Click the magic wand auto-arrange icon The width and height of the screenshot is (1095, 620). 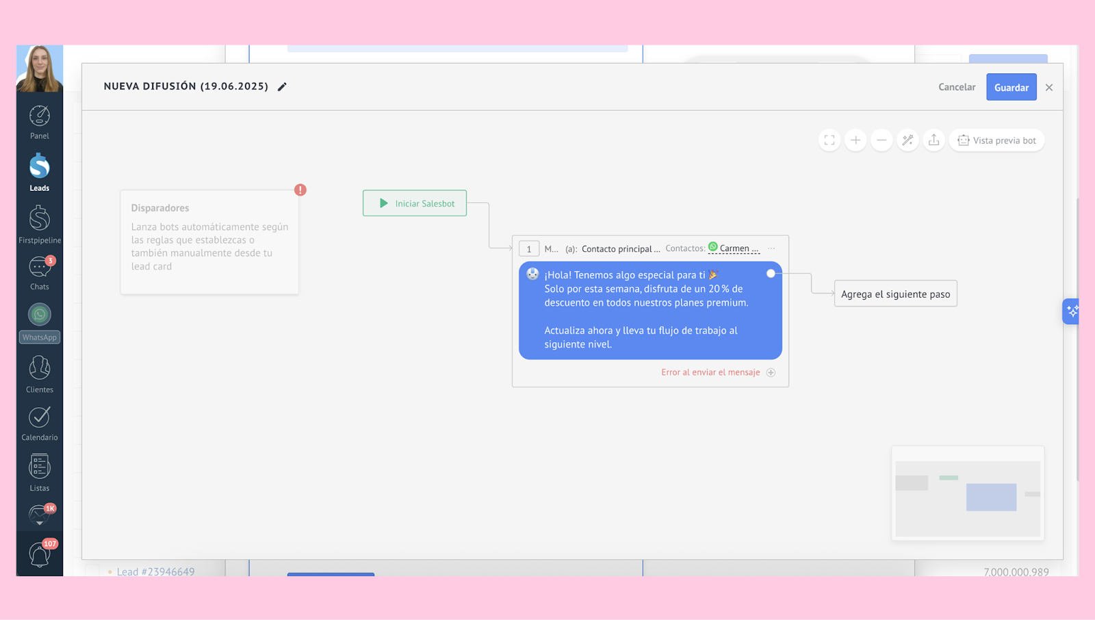[x=907, y=140]
